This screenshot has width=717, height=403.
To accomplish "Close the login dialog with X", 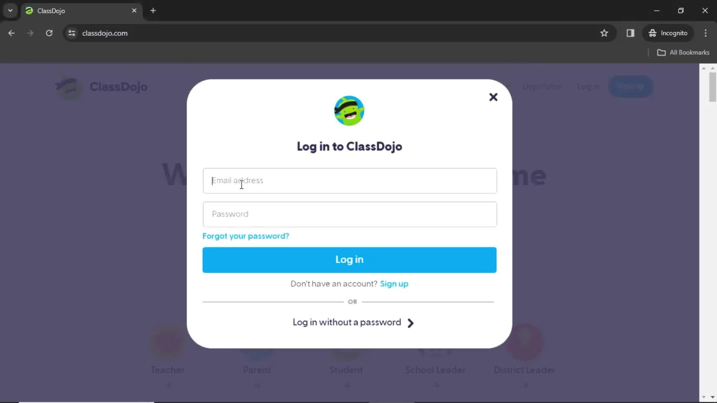I will [x=493, y=97].
